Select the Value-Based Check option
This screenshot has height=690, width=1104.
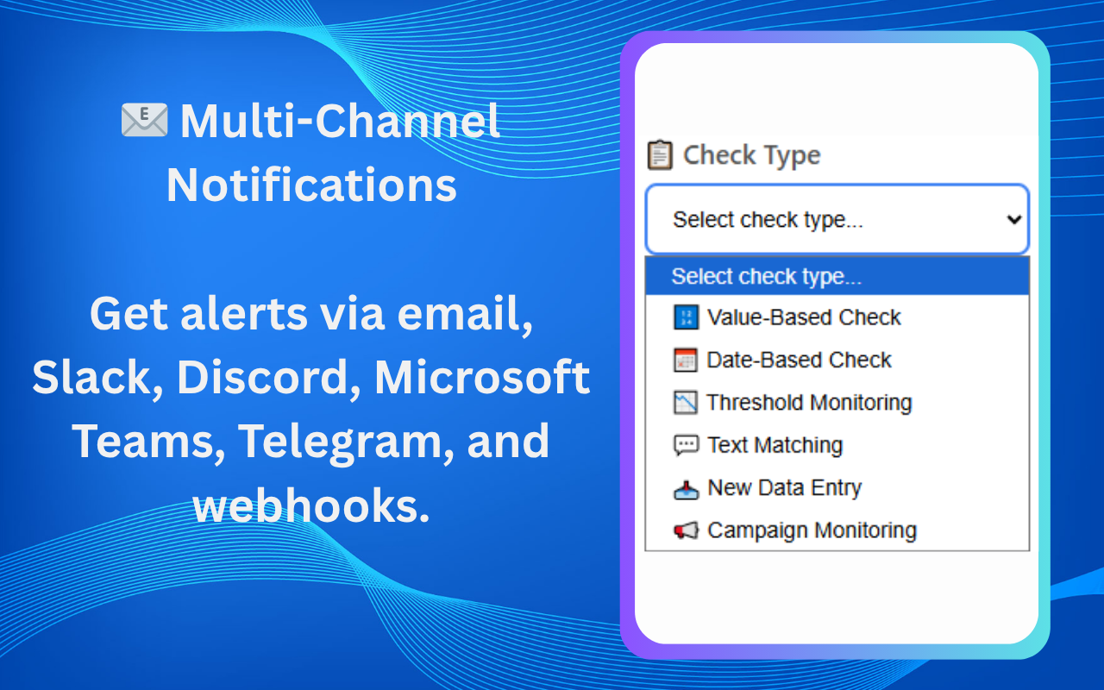coord(803,317)
